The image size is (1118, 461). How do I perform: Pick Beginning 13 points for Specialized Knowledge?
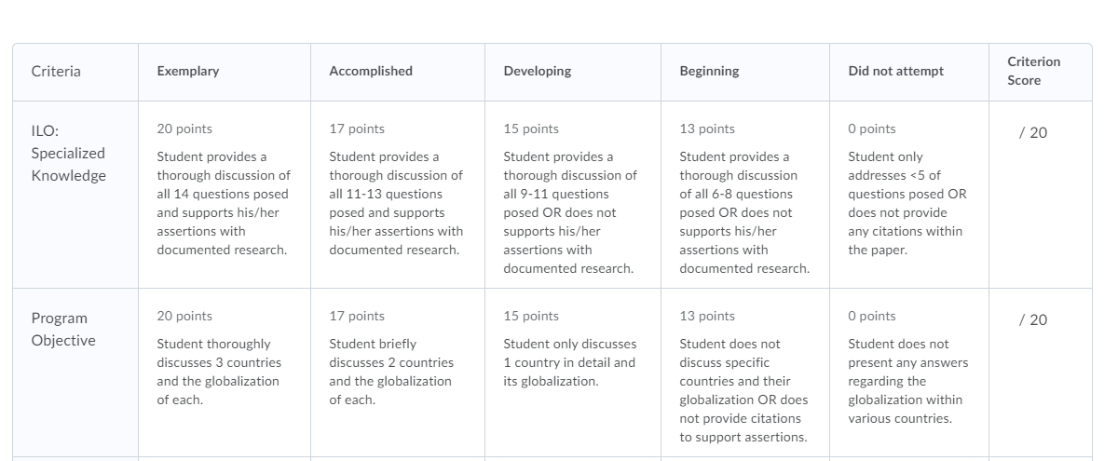point(745,194)
